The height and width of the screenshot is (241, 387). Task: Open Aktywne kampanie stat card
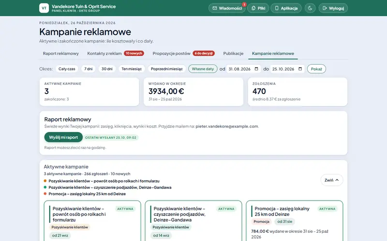click(89, 92)
